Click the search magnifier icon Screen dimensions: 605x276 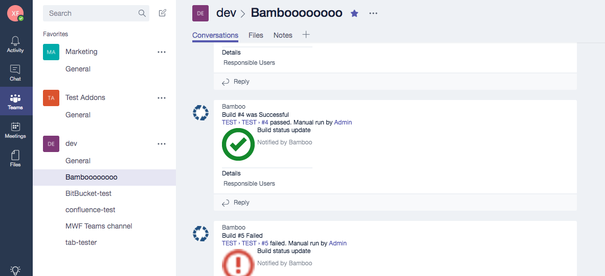point(142,13)
